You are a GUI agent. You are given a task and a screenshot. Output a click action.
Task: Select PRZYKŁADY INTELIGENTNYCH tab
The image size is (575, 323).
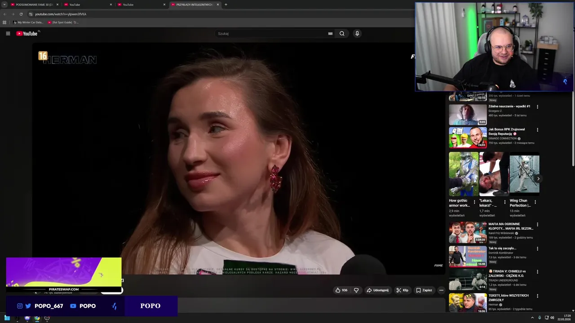(195, 4)
